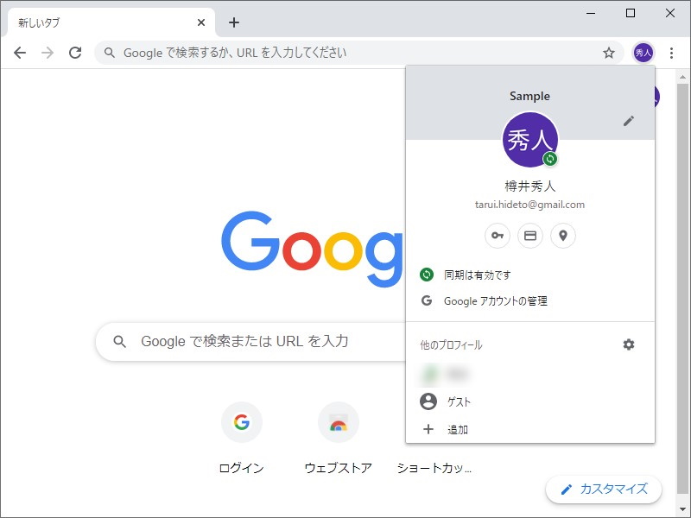
Task: Click the tarui.hideto@gmail.com email text
Action: pyautogui.click(x=529, y=205)
